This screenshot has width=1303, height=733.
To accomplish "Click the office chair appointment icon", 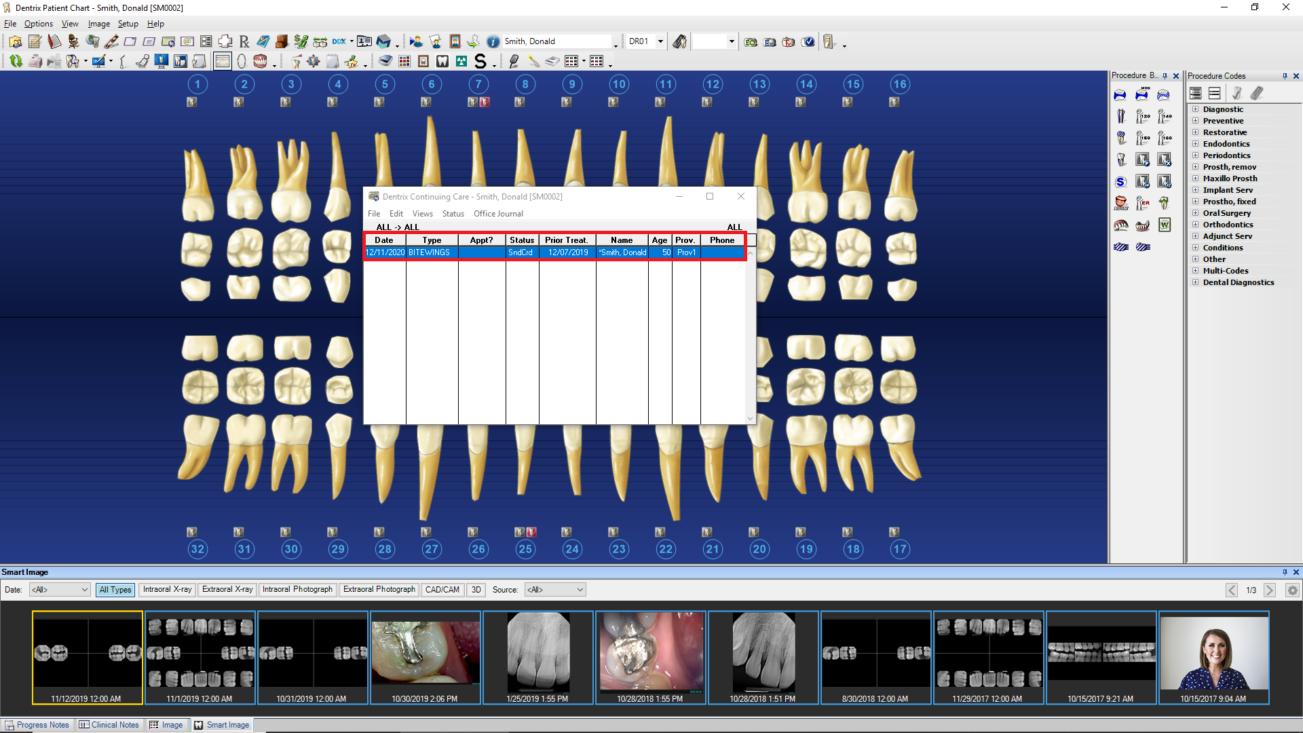I will point(73,41).
